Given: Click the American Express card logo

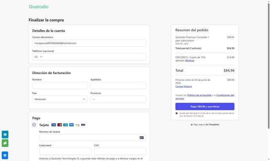Looking at the screenshot, I should [x=71, y=125].
